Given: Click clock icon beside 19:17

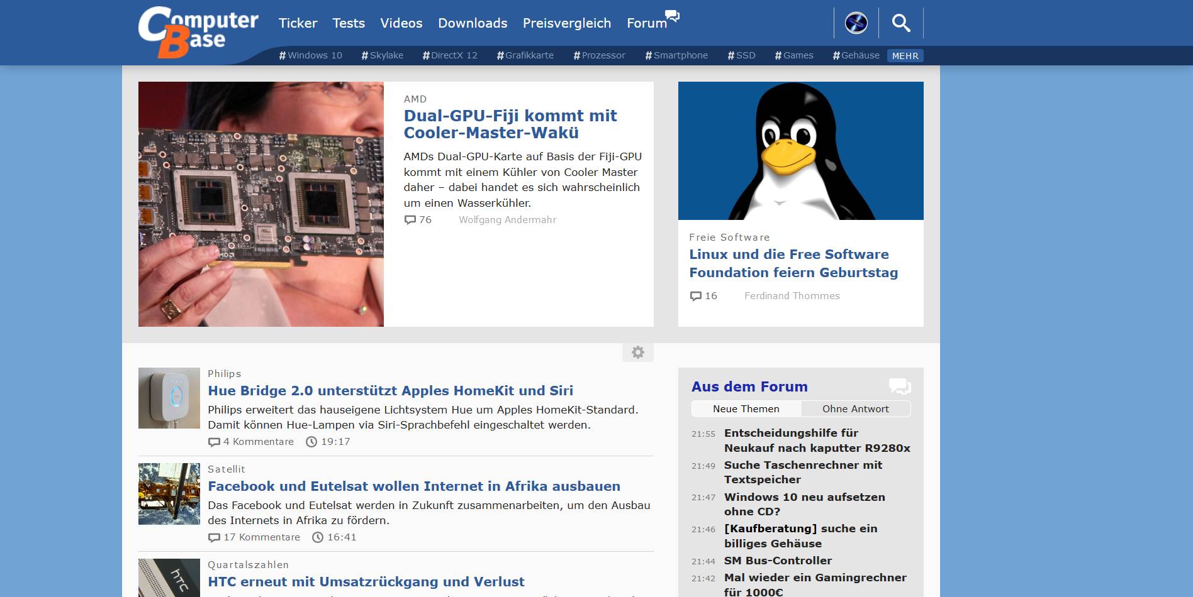Looking at the screenshot, I should 311,442.
